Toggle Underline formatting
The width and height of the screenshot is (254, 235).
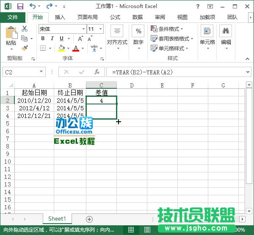point(61,38)
